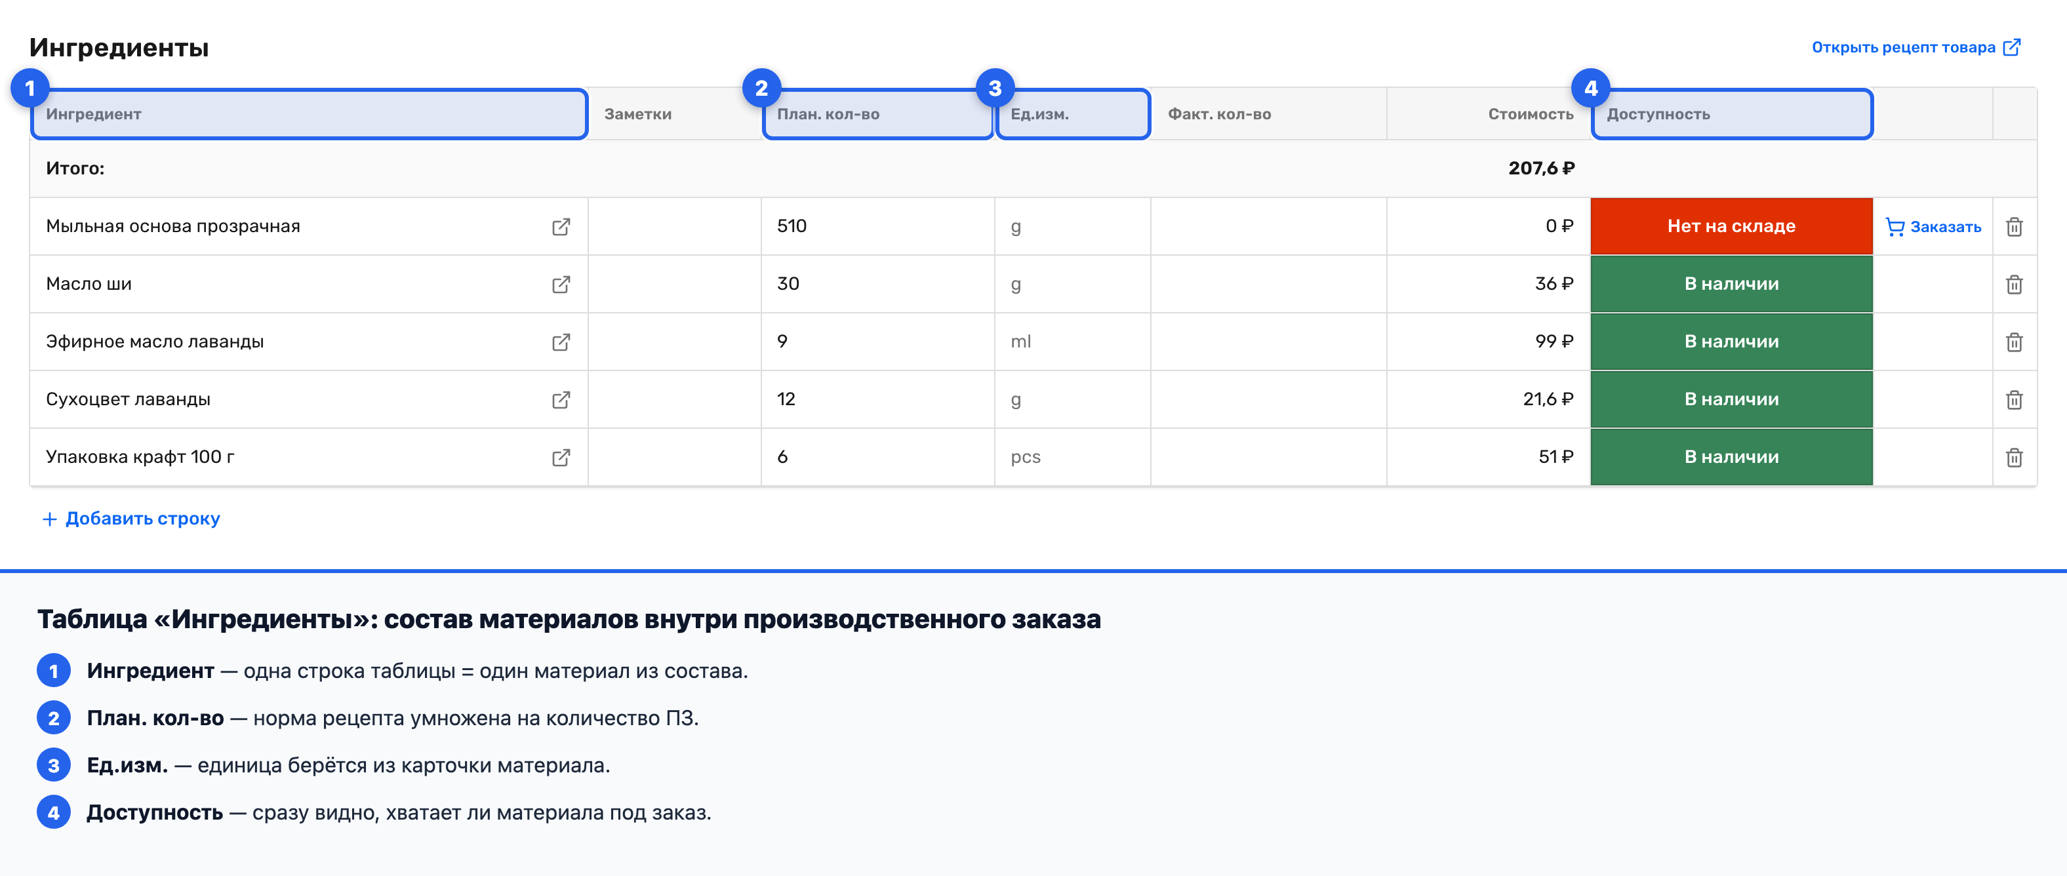Image resolution: width=2067 pixels, height=876 pixels.
Task: Open the Мыльная основа прозрачная external link icon
Action: pyautogui.click(x=561, y=227)
